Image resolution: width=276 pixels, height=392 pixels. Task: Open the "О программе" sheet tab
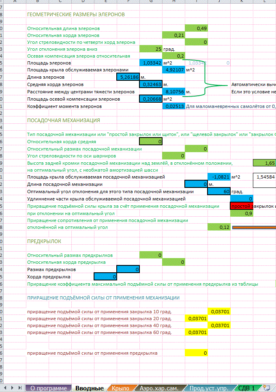tap(48, 388)
